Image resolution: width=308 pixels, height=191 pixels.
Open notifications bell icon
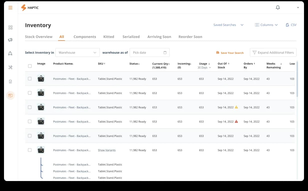click(x=278, y=8)
